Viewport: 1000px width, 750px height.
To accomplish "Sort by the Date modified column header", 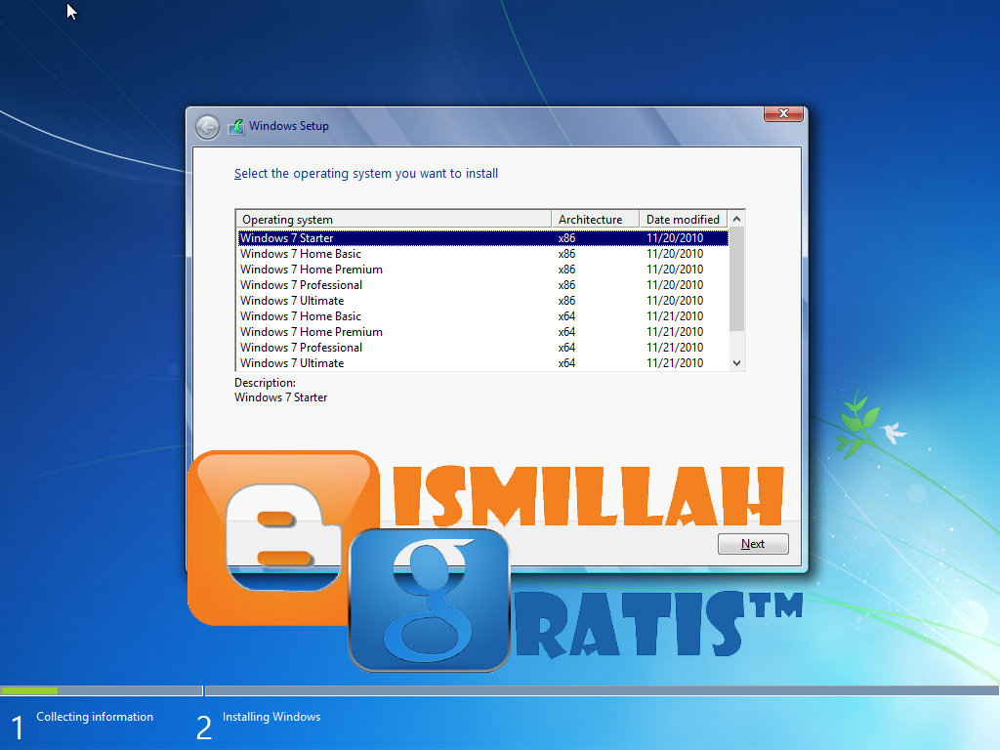I will 684,219.
